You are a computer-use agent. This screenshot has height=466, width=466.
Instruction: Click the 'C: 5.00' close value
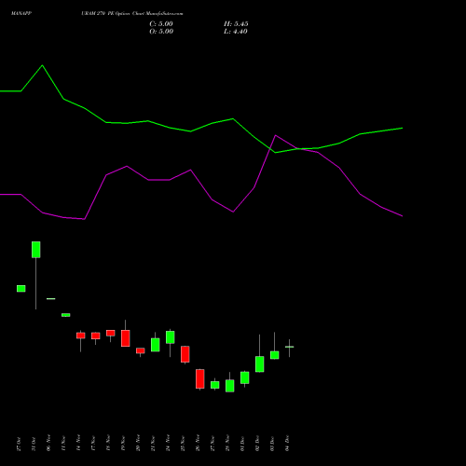coord(161,24)
